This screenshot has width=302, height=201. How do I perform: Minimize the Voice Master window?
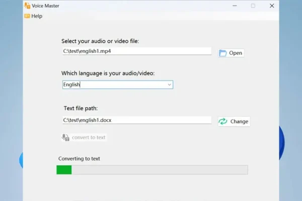point(235,6)
